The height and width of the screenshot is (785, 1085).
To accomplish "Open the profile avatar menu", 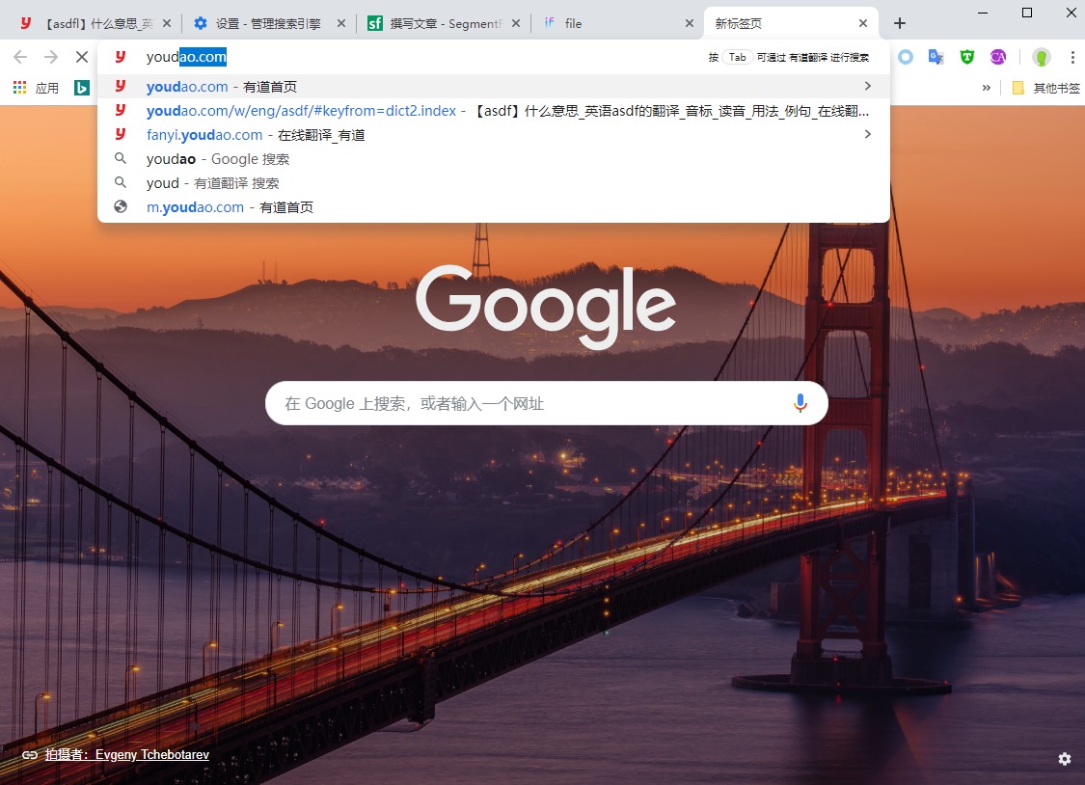I will (x=1041, y=57).
